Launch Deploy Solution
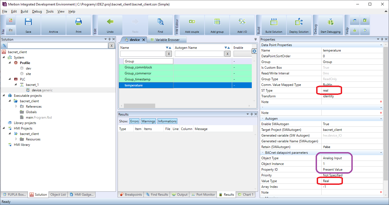The height and width of the screenshot is (205, 389). [x=299, y=25]
